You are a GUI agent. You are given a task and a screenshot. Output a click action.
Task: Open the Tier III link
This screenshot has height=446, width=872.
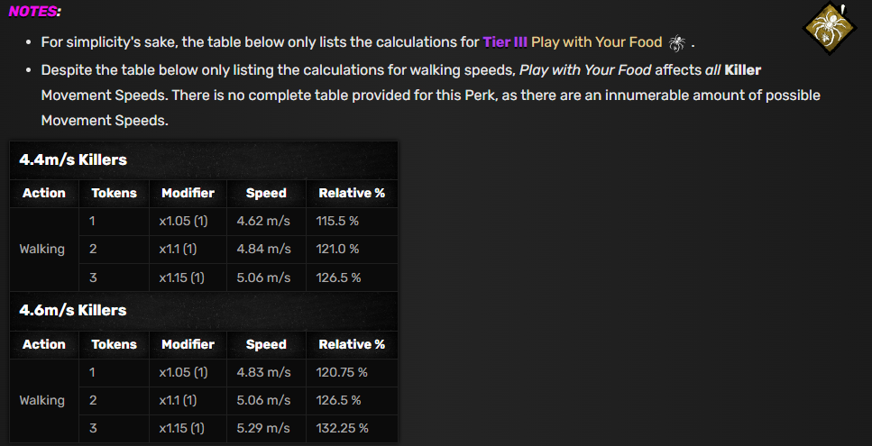(x=505, y=42)
